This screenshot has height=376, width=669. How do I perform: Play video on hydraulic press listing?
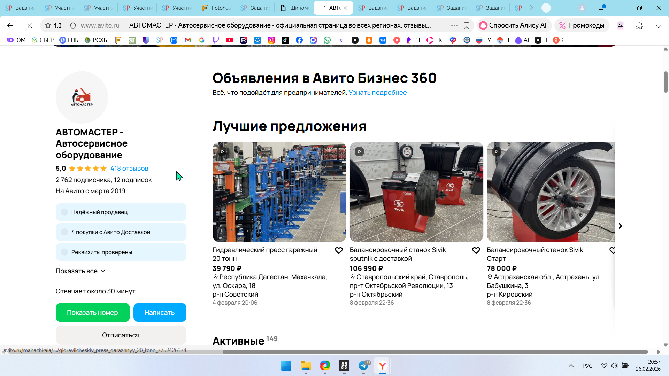(x=222, y=151)
